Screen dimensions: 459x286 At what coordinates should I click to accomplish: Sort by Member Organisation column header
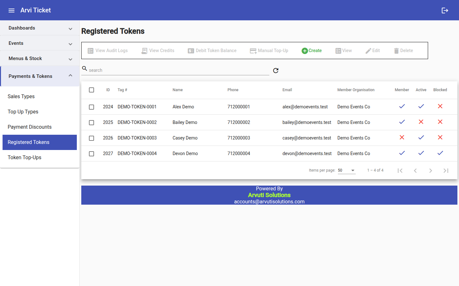[356, 90]
